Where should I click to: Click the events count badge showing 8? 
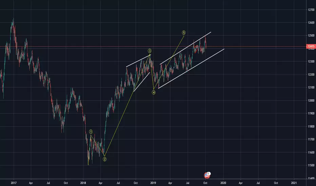point(209,173)
